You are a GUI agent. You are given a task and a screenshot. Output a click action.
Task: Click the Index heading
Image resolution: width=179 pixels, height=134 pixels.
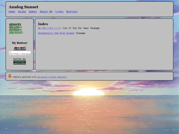pyautogui.click(x=43, y=24)
